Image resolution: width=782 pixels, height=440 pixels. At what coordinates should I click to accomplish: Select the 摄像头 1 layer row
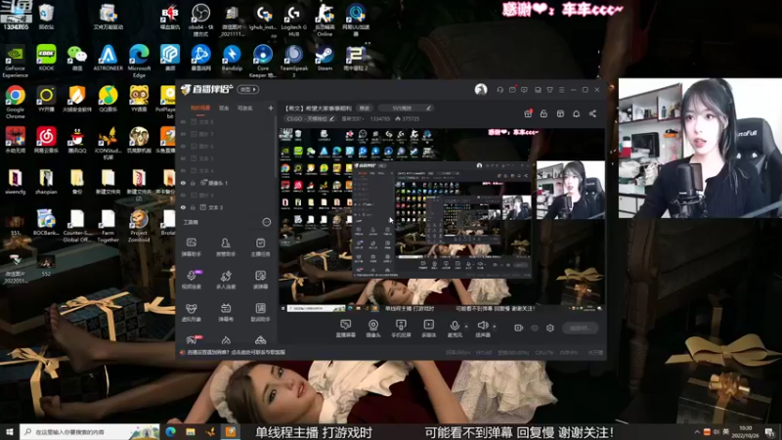pyautogui.click(x=226, y=183)
